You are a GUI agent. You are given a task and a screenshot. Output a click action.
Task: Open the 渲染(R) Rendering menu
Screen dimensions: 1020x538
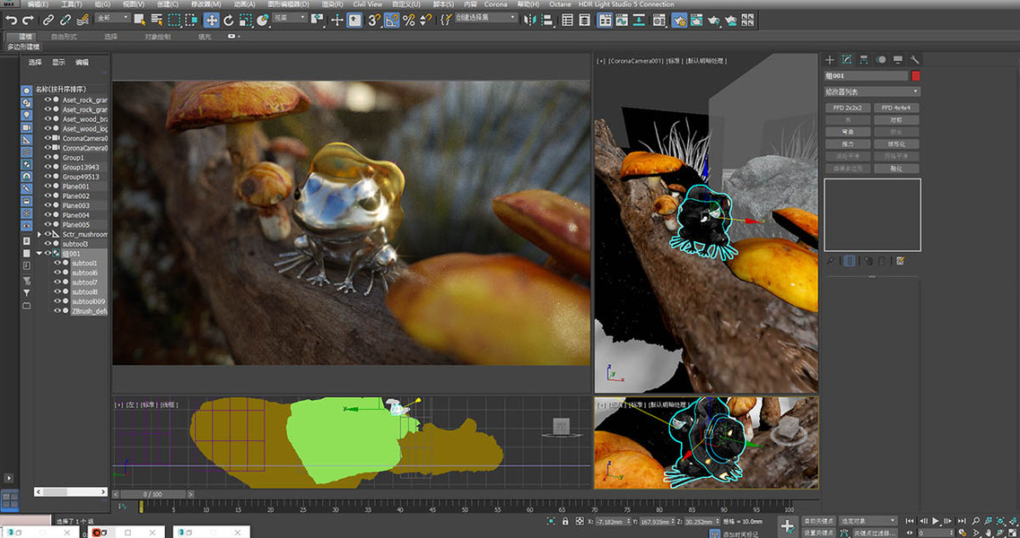[x=332, y=4]
